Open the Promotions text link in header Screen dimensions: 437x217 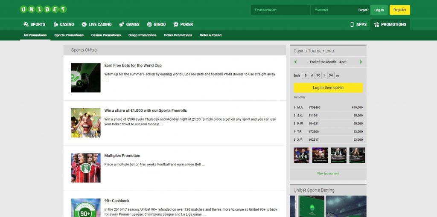[x=393, y=24]
